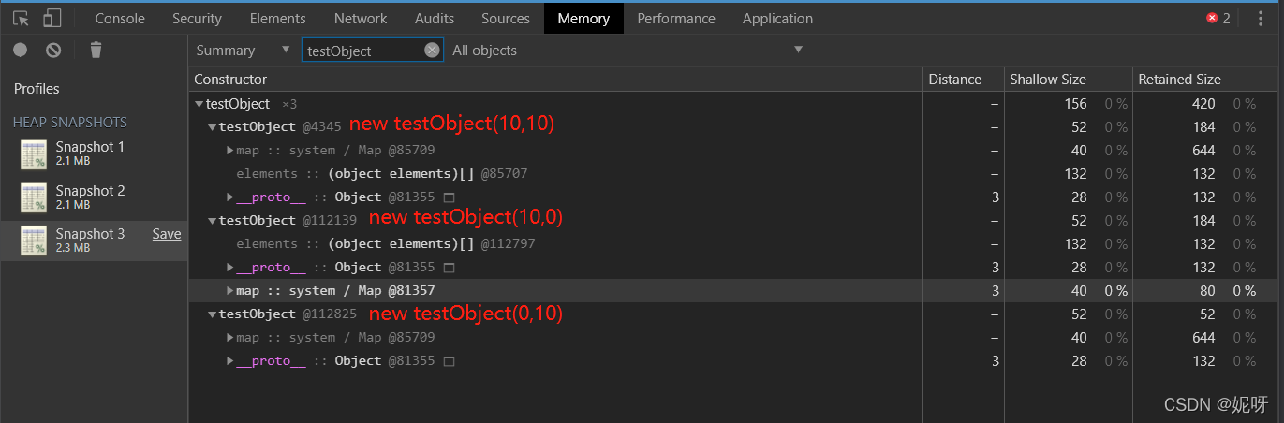The height and width of the screenshot is (423, 1284).
Task: Start recording with the circle record button
Action: [21, 50]
